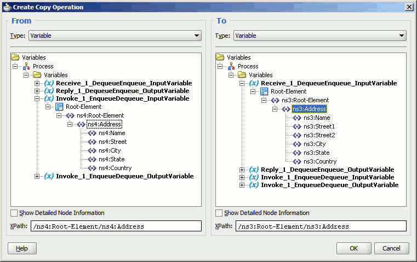The width and height of the screenshot is (417, 262).
Task: Enable Show Detailed Node Information in From panel
Action: coord(14,213)
